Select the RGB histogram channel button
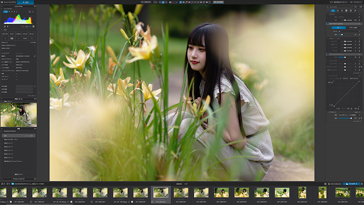This screenshot has height=205, width=364. (x=5, y=12)
